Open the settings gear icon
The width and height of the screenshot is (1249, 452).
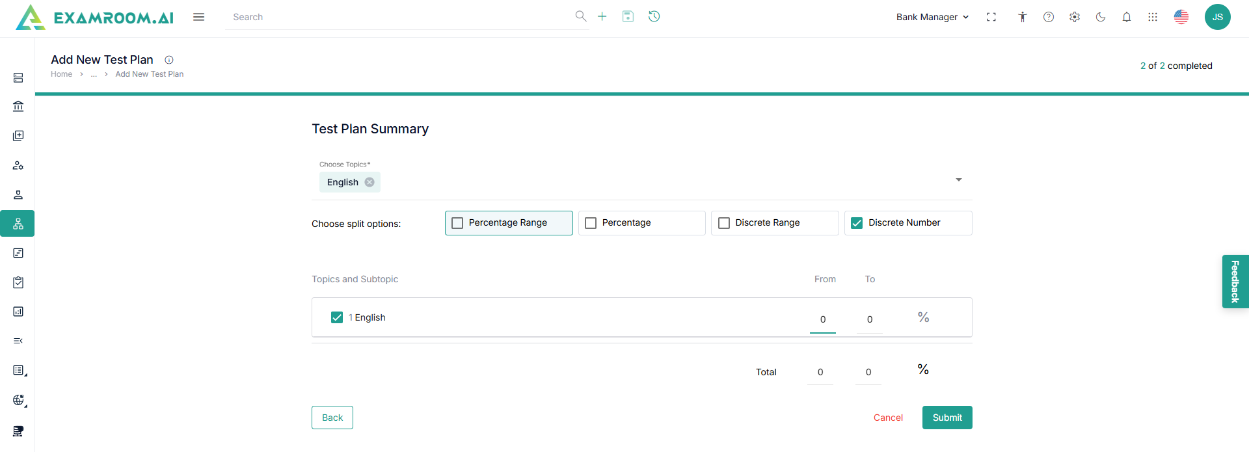coord(1075,17)
